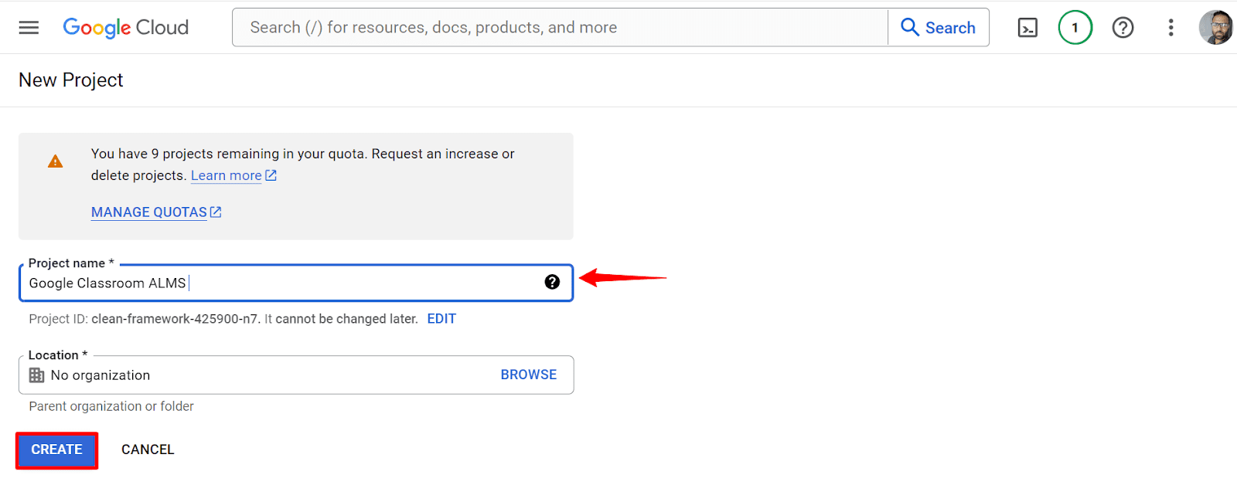Image resolution: width=1237 pixels, height=485 pixels.
Task: Click the help tooltip icon in Project name field
Action: (552, 282)
